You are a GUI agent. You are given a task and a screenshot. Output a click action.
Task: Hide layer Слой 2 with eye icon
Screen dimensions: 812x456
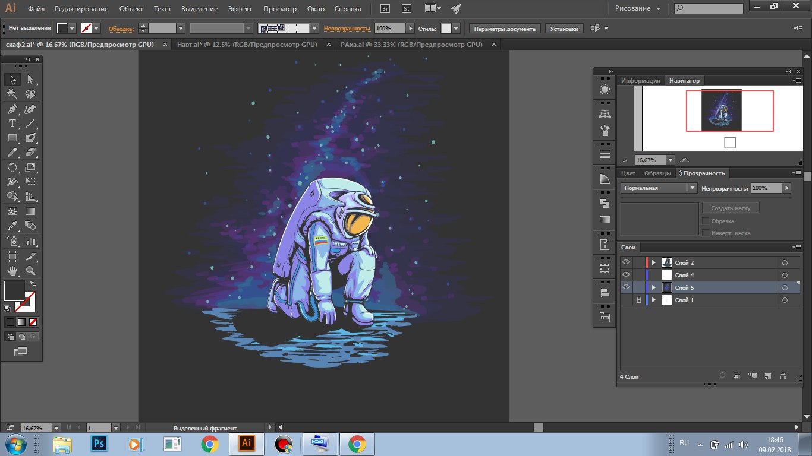[626, 262]
